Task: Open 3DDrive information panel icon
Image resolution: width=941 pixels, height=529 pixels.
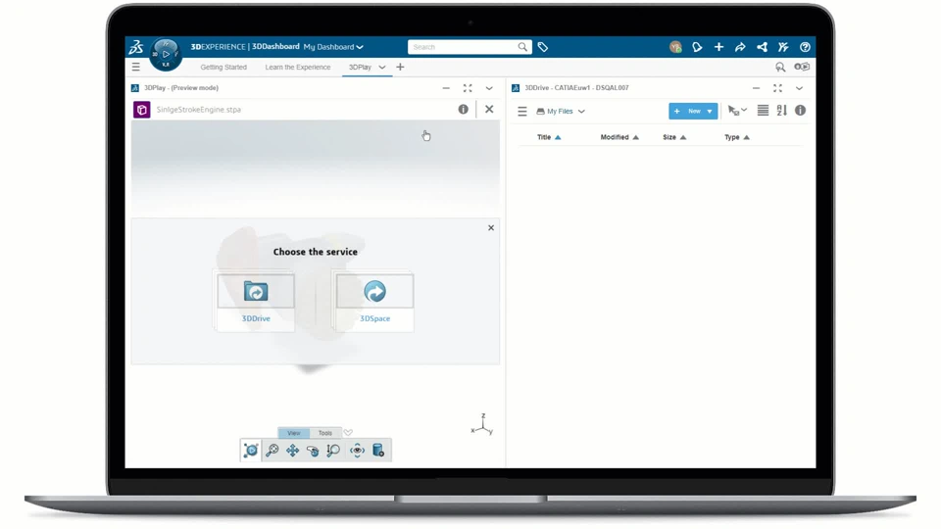Action: point(800,111)
